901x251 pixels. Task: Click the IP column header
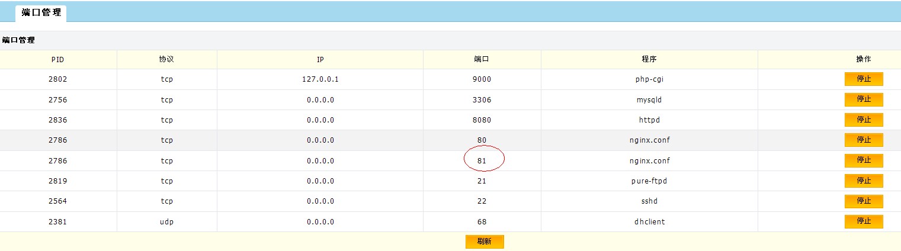[x=320, y=59]
